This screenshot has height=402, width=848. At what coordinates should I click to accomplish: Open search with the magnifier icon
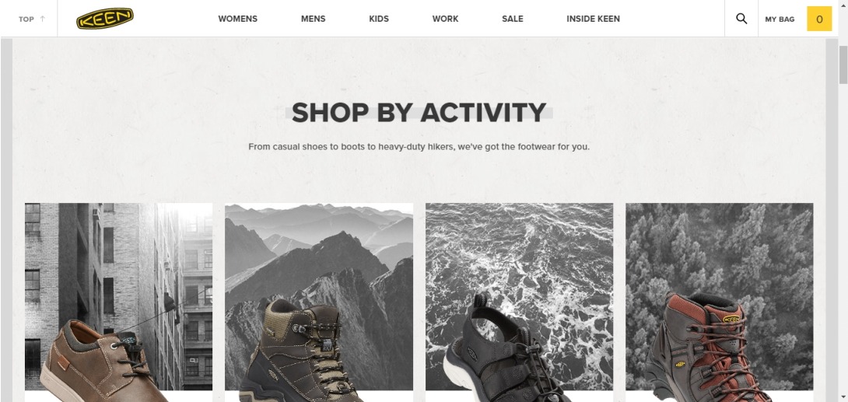tap(741, 19)
